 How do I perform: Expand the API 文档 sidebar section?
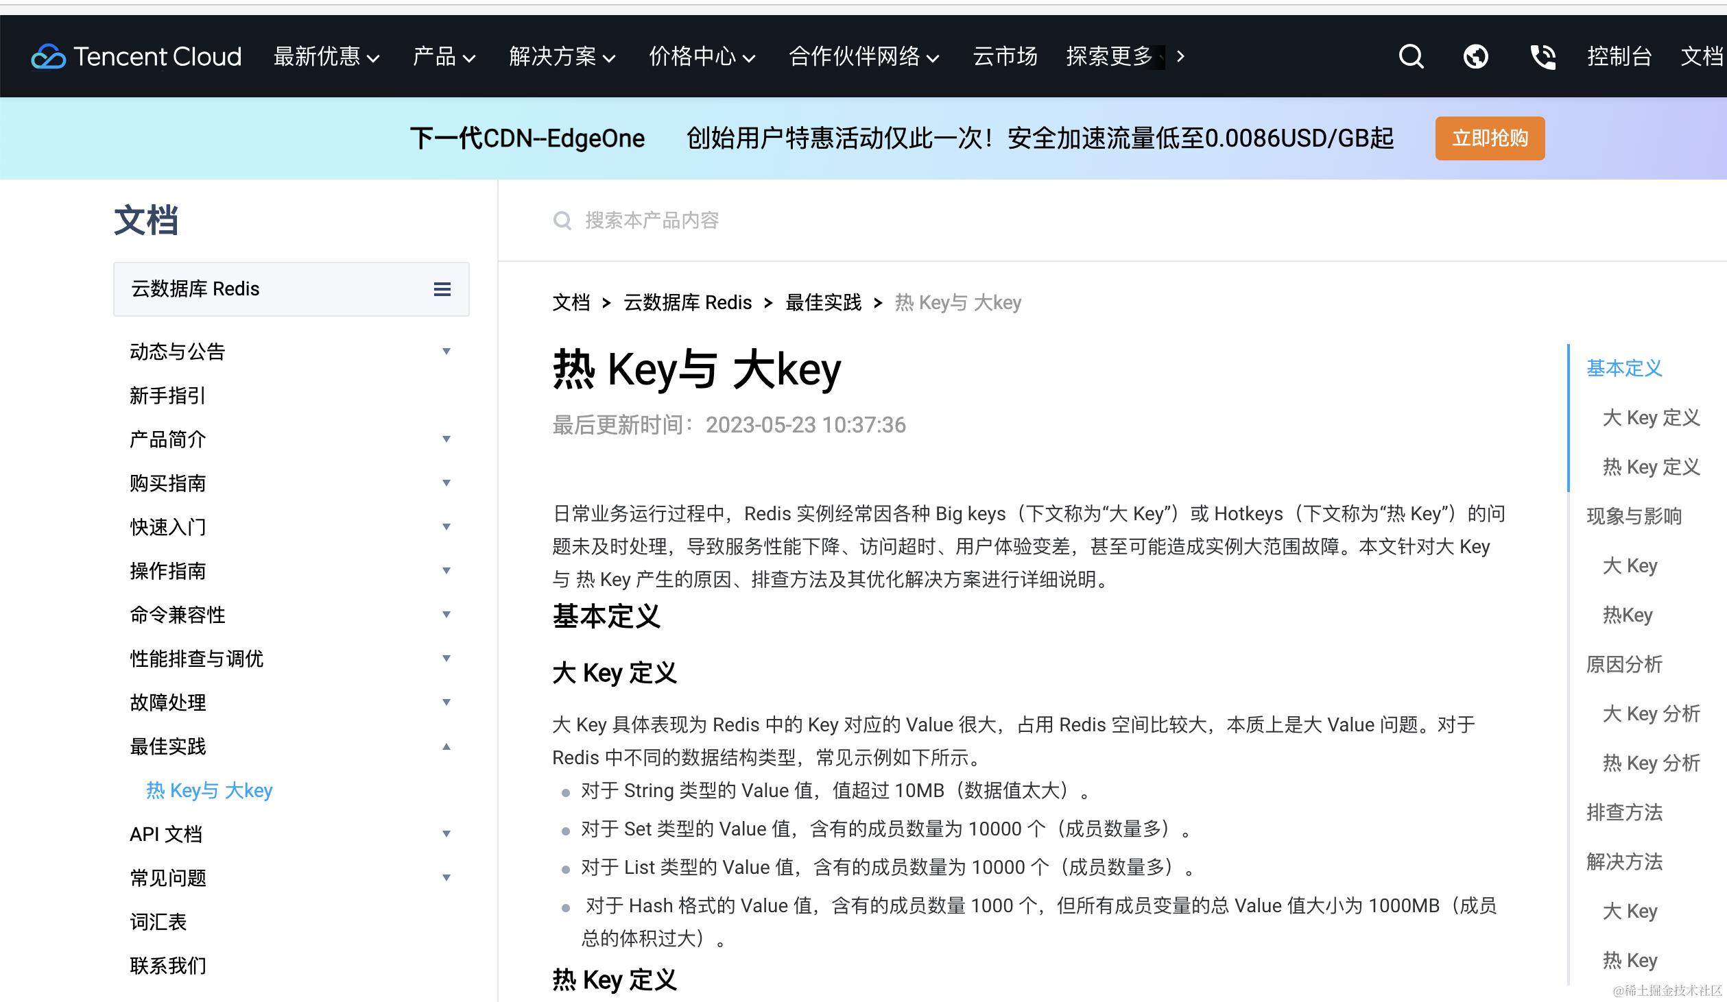pos(446,834)
